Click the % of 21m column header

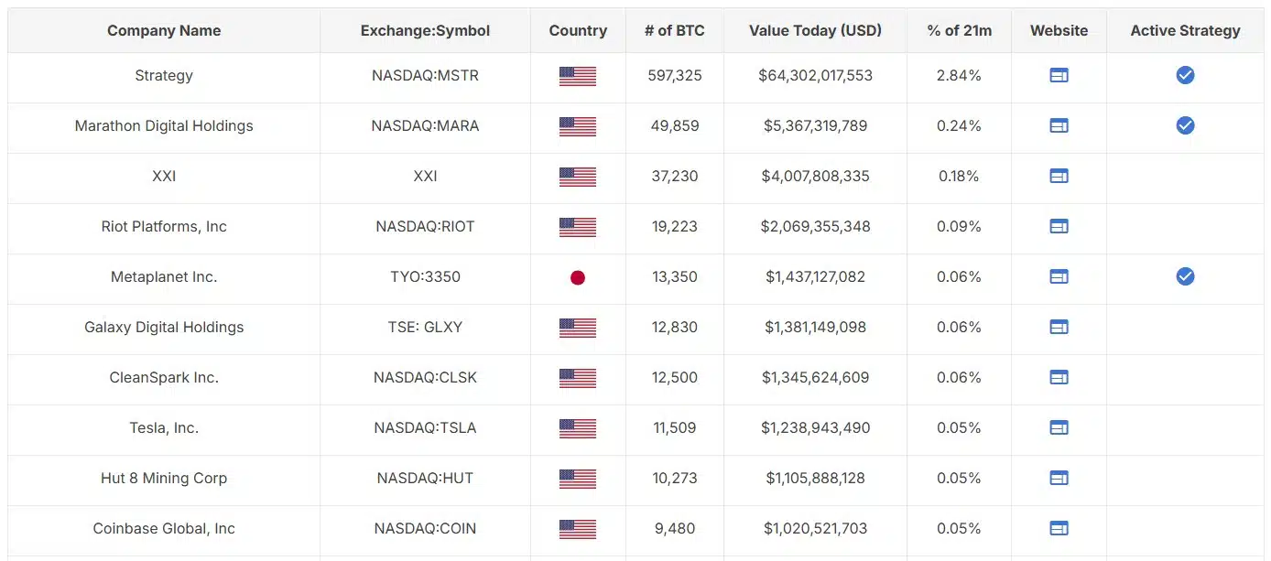pos(959,30)
